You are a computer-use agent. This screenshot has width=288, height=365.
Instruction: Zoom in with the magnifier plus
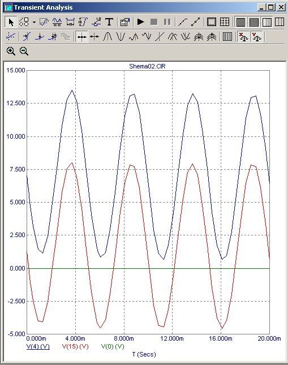tap(11, 51)
